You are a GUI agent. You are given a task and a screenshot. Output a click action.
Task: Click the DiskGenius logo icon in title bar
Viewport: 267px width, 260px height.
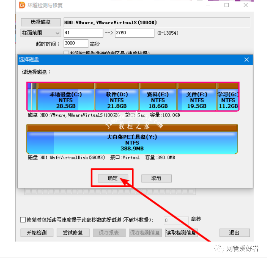pos(22,5)
